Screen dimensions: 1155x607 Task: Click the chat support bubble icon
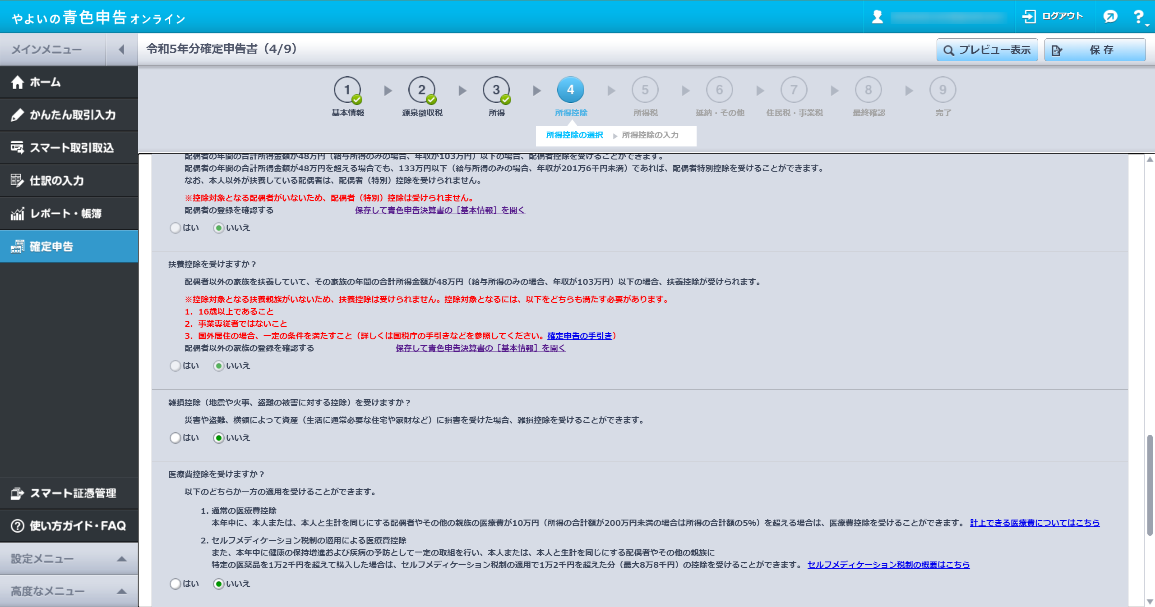coord(1110,17)
